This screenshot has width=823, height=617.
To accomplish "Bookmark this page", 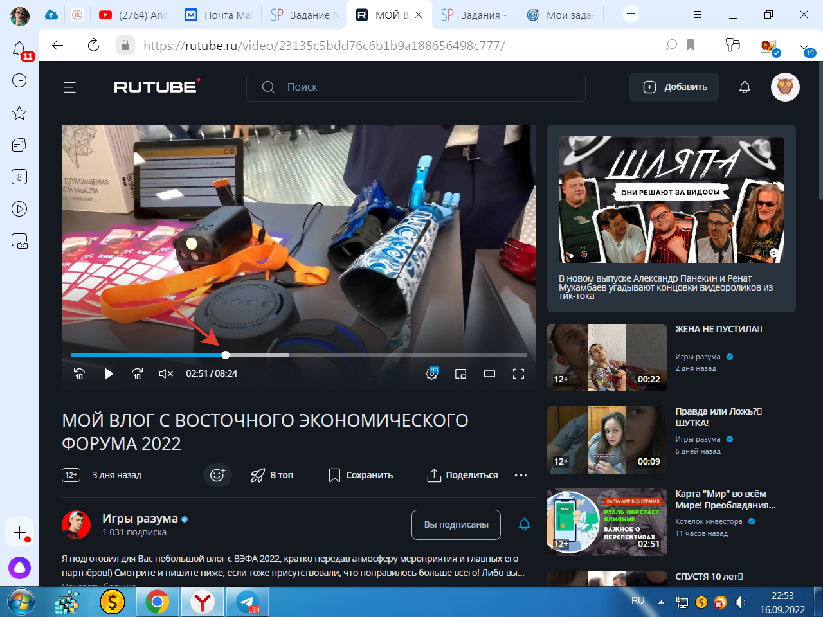I will pos(691,45).
